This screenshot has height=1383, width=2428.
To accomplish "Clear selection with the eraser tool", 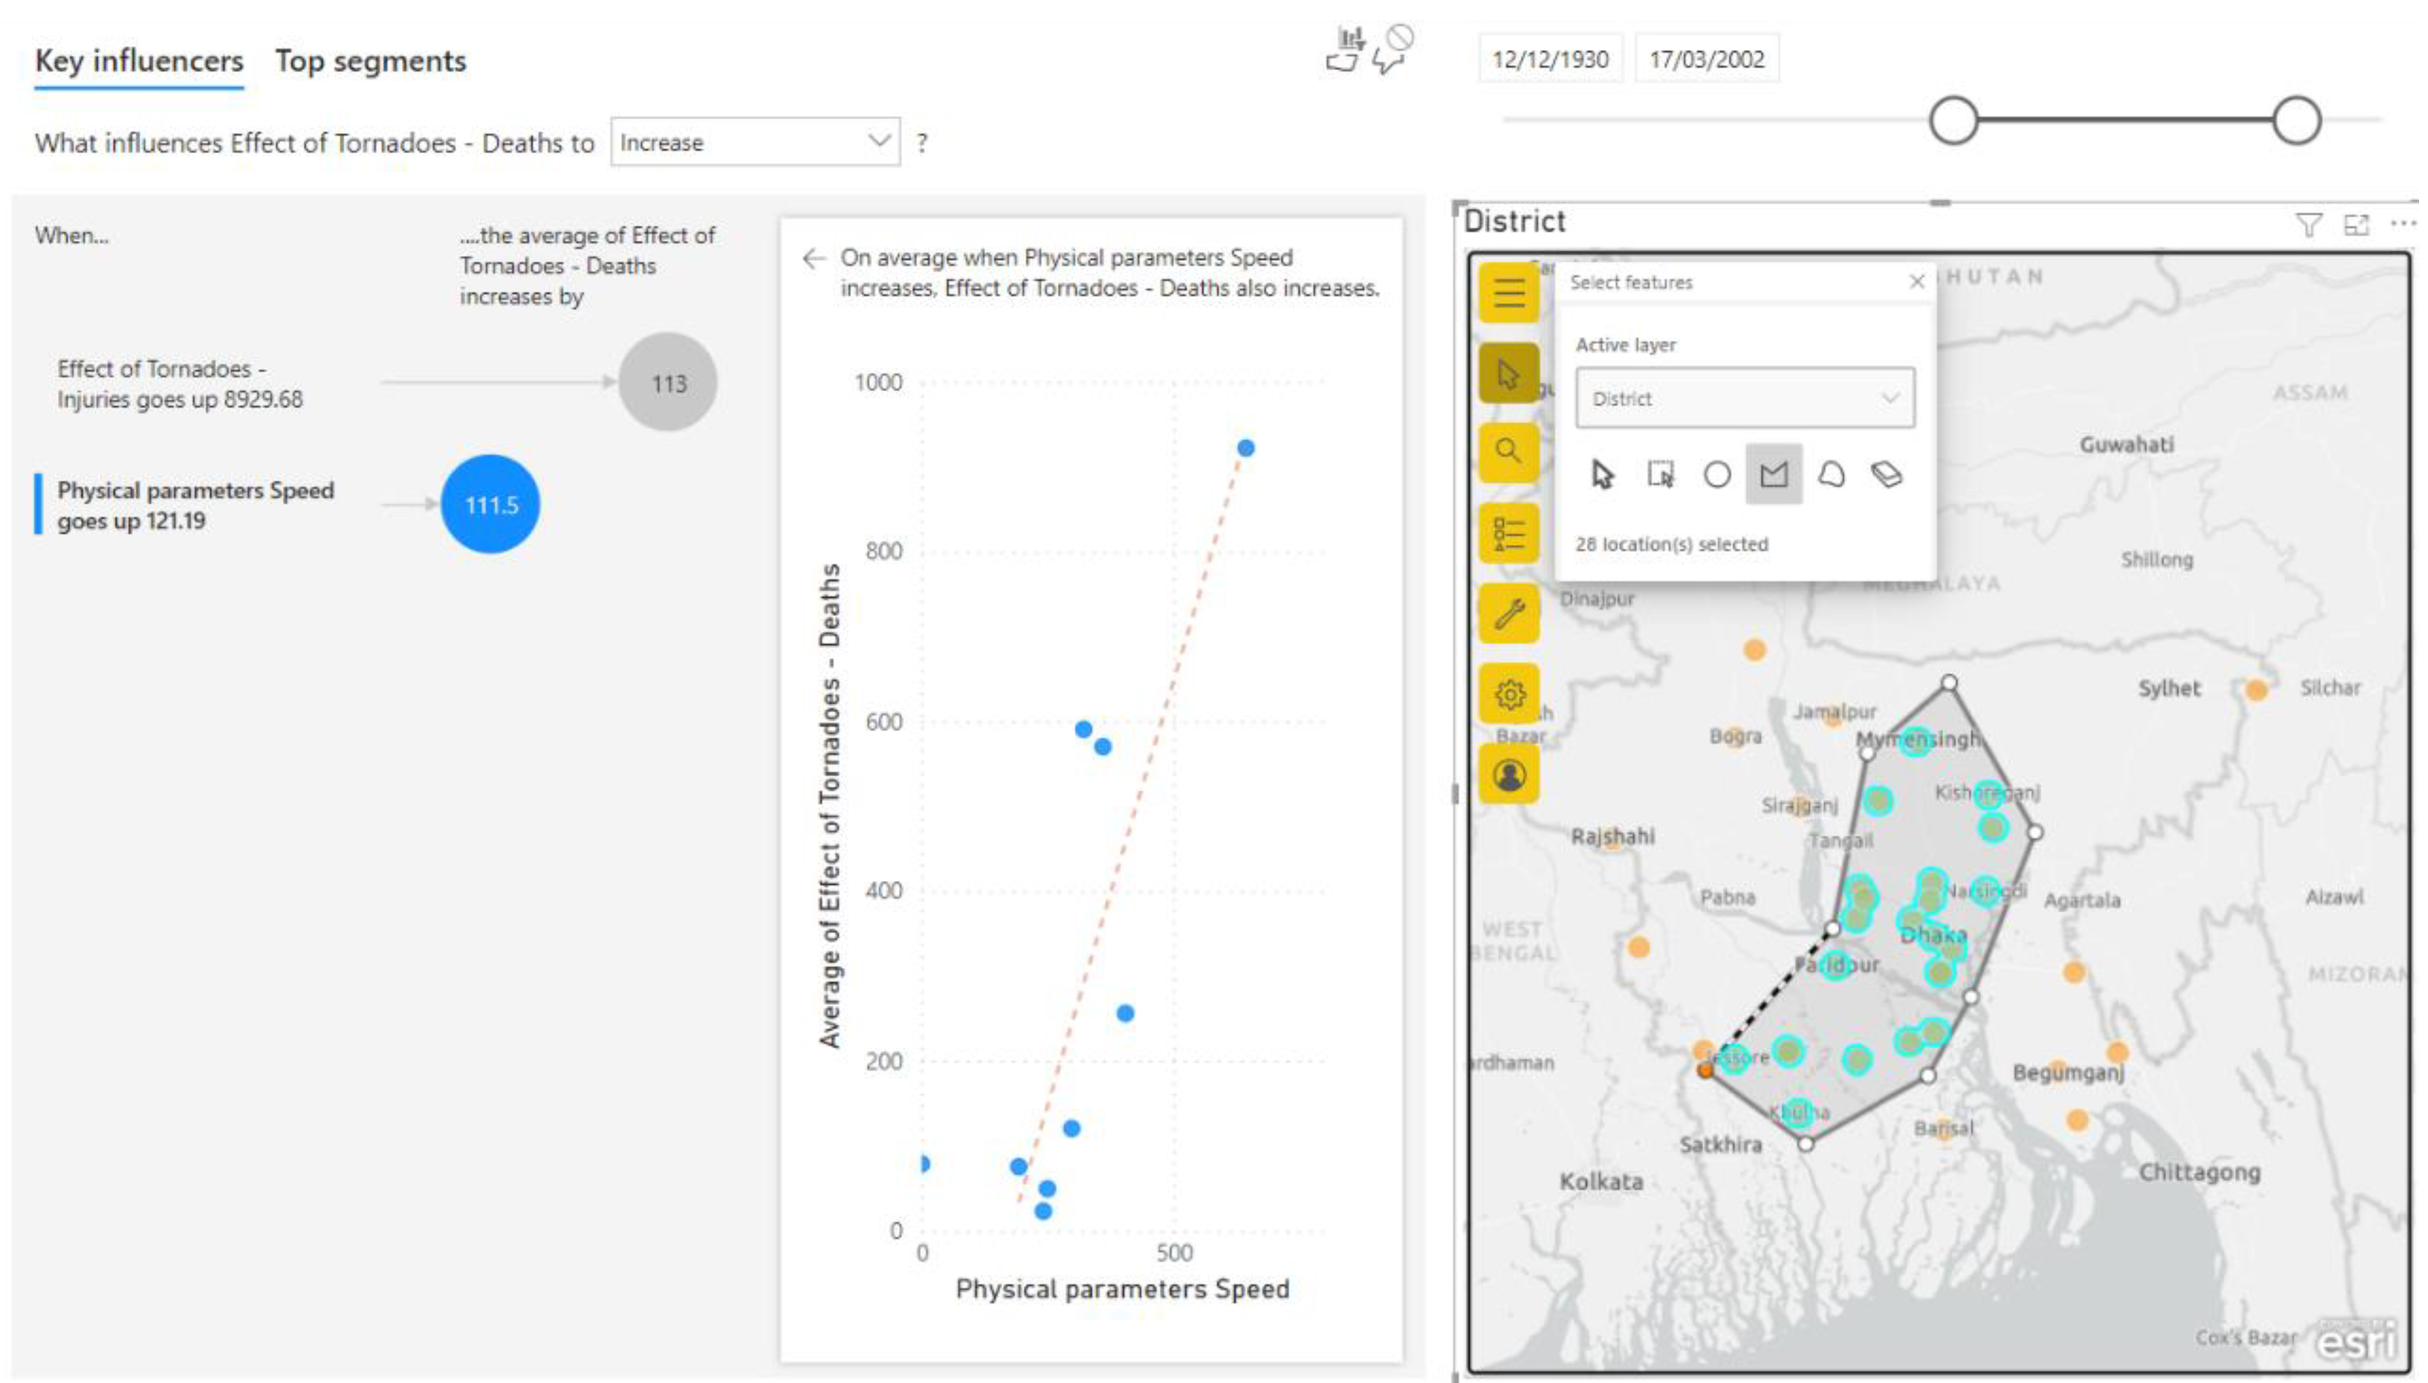I will click(x=1887, y=474).
